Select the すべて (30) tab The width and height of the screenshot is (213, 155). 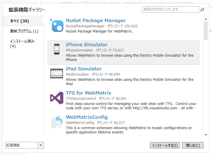point(20,21)
